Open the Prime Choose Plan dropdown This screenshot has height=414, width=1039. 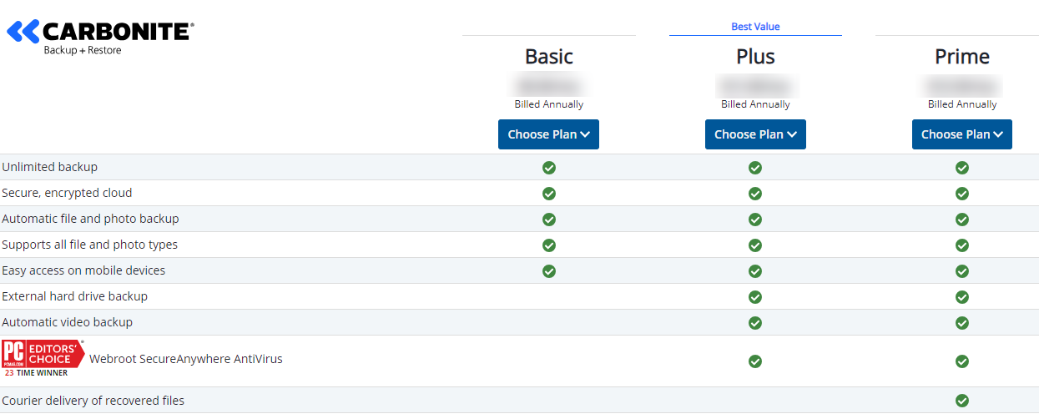[x=961, y=134]
